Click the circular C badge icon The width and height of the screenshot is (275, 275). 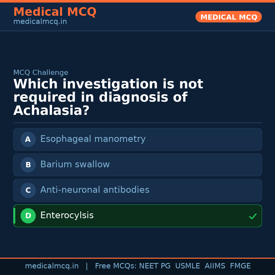pos(28,190)
